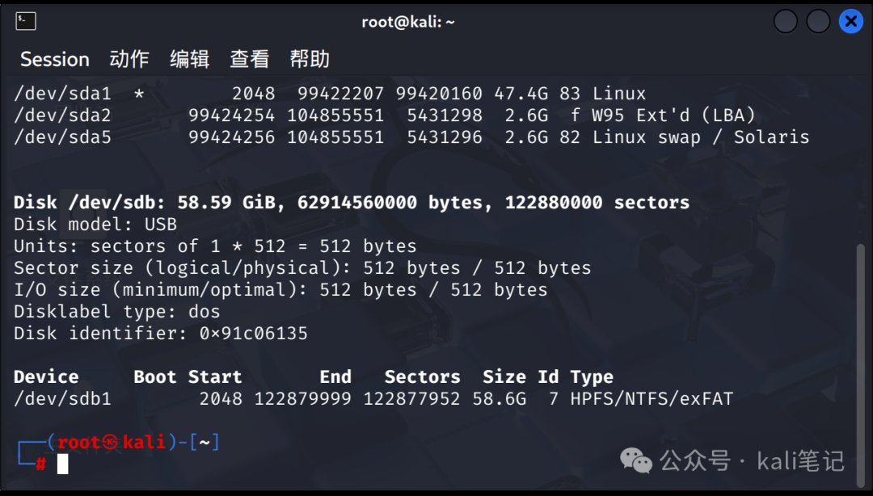Click the terminal icon in the title bar
The image size is (873, 496).
(x=25, y=21)
